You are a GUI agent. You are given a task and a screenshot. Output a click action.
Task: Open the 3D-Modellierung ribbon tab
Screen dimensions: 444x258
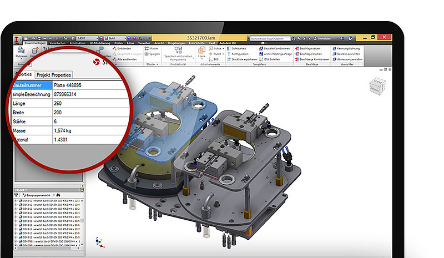(x=100, y=43)
